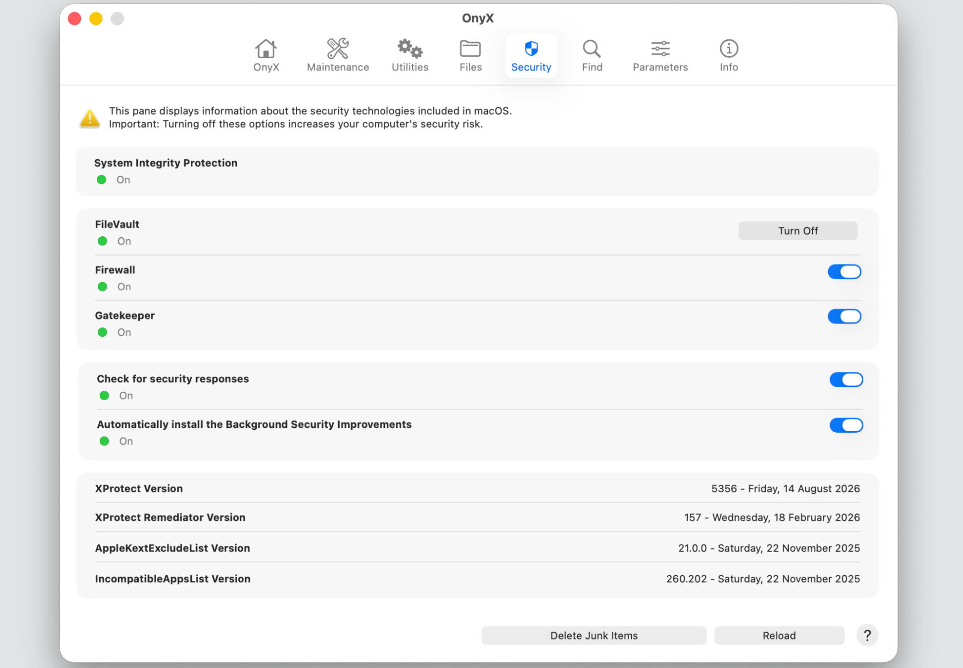Screen dimensions: 963x668
Task: Click the yellow warning triangle icon
Action: 90,118
